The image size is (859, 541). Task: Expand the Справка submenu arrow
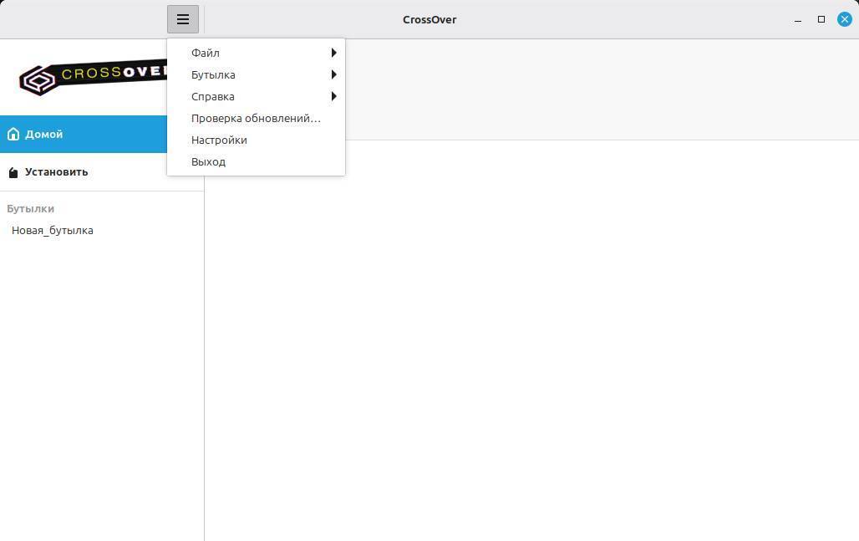333,96
